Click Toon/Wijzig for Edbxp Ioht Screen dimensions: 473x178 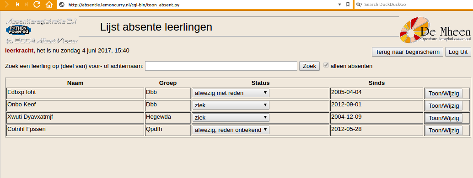(443, 94)
